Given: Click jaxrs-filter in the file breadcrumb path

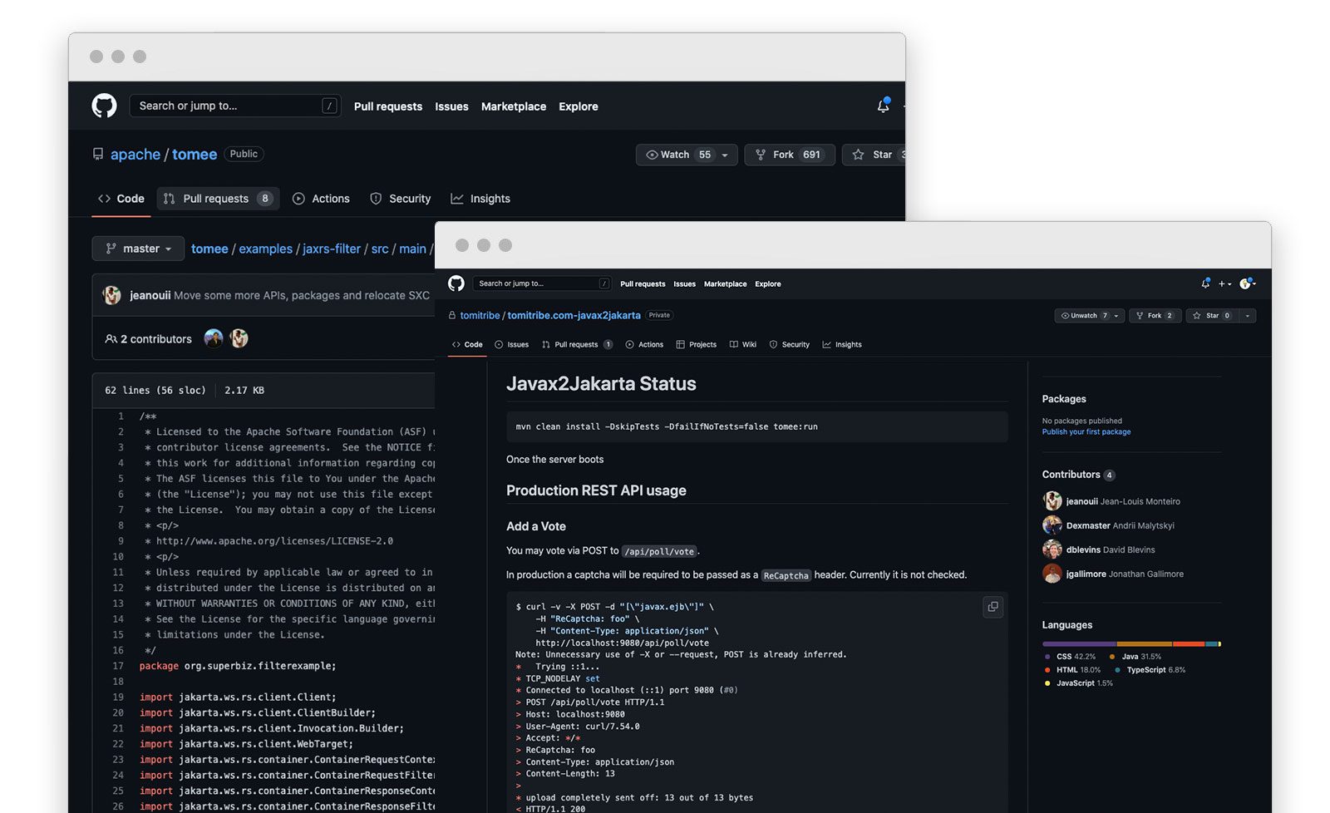Looking at the screenshot, I should click(x=332, y=249).
